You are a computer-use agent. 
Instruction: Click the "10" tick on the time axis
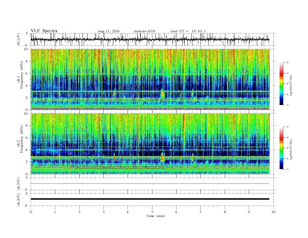click(273, 212)
